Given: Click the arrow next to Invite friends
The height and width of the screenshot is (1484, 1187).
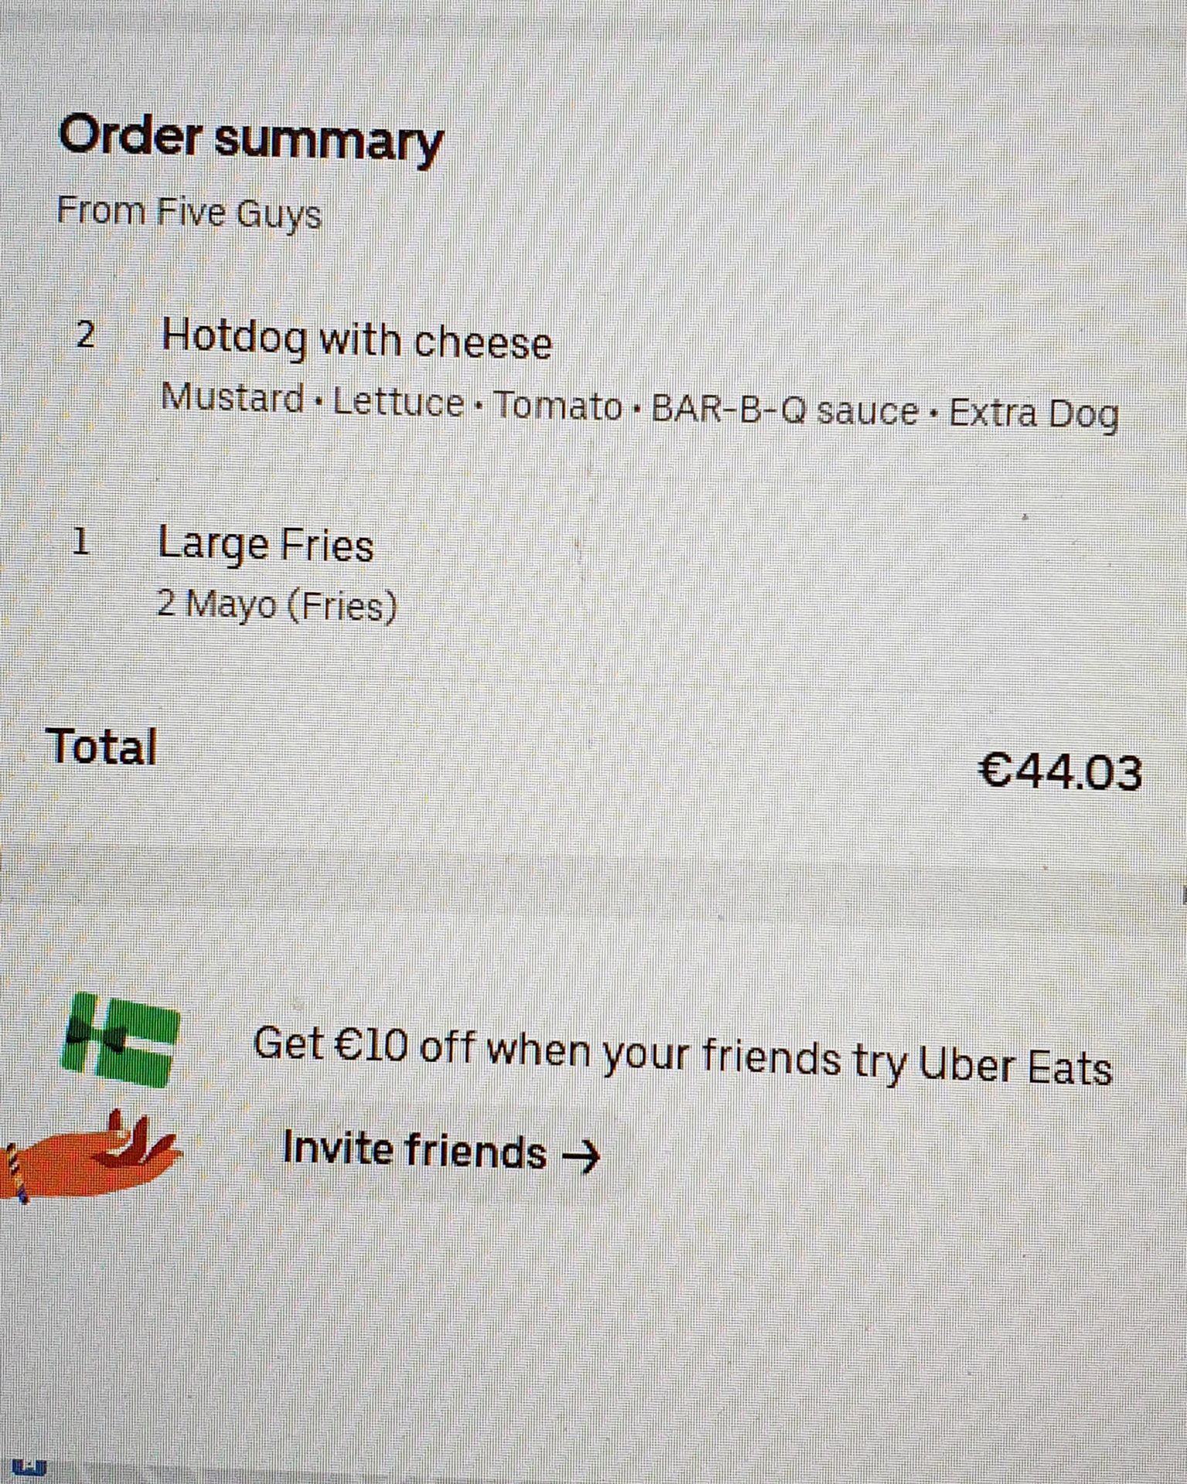Looking at the screenshot, I should pos(580,1156).
